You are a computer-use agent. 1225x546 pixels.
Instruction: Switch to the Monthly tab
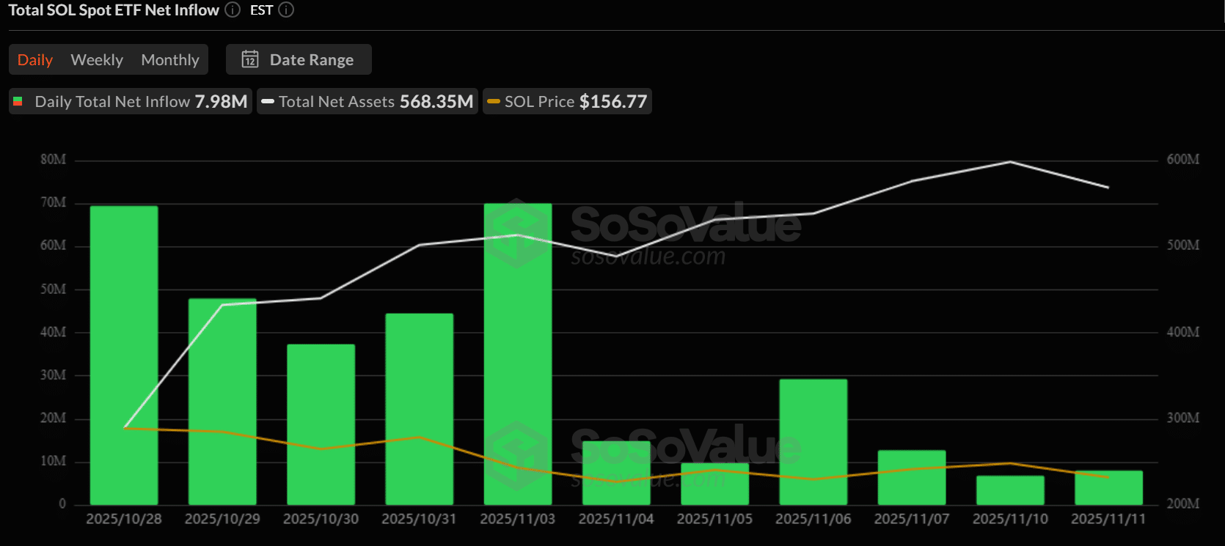(x=170, y=60)
